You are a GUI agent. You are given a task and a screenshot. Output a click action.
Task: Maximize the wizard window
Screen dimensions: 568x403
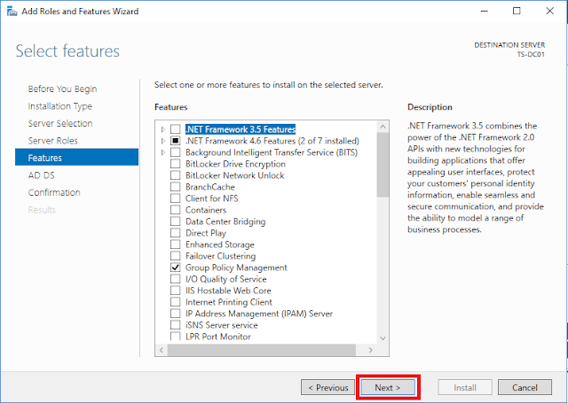[517, 12]
